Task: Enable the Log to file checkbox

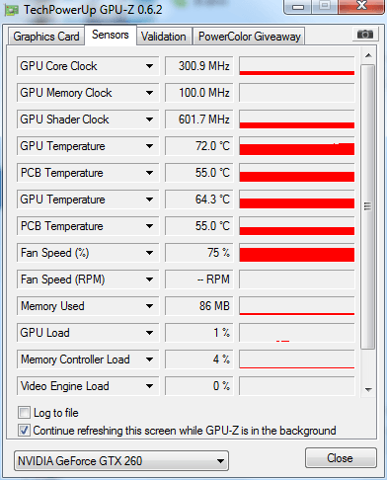Action: coord(24,413)
